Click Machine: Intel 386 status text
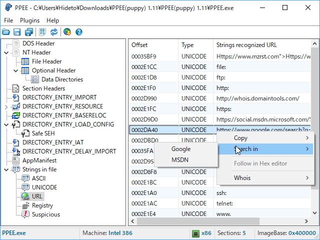 point(107,233)
